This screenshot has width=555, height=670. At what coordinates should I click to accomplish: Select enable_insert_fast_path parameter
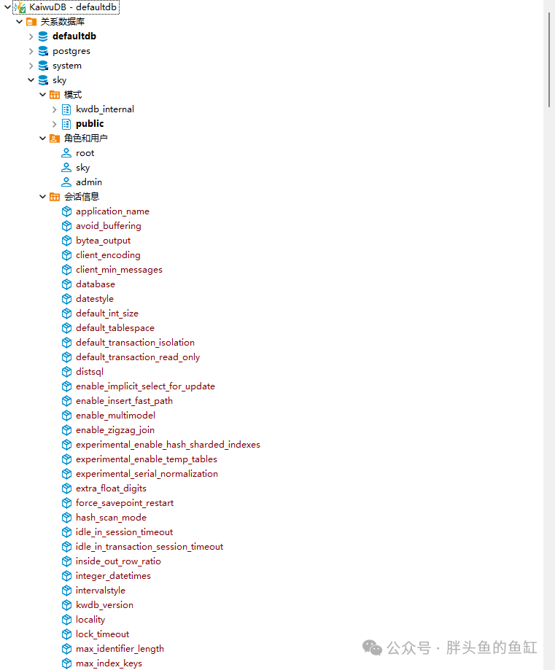tap(124, 401)
